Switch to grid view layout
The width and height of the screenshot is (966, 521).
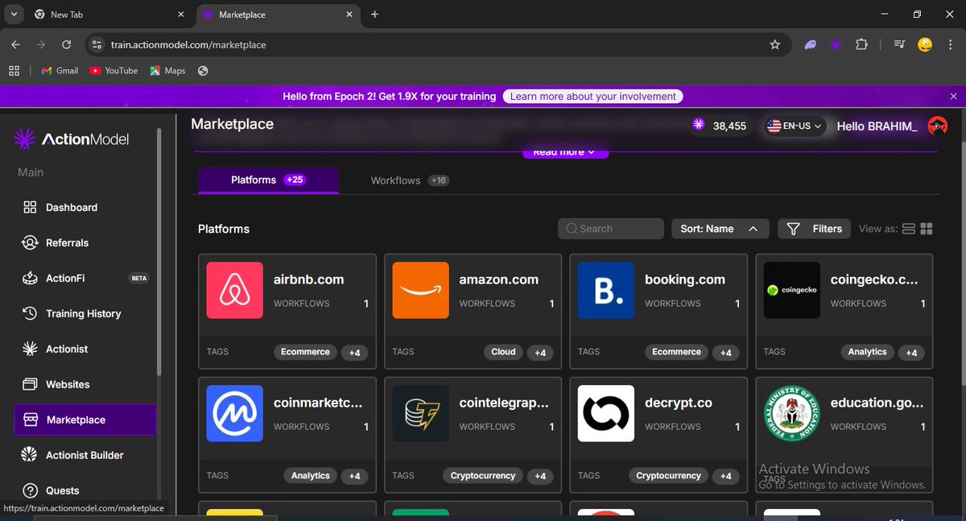click(x=926, y=229)
